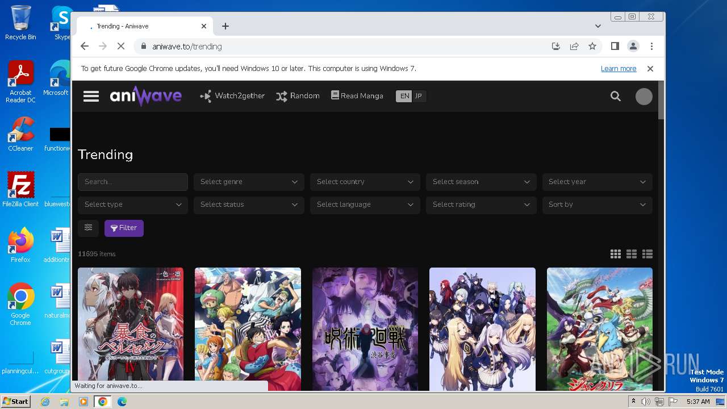Expand the Select type dropdown

(x=133, y=204)
